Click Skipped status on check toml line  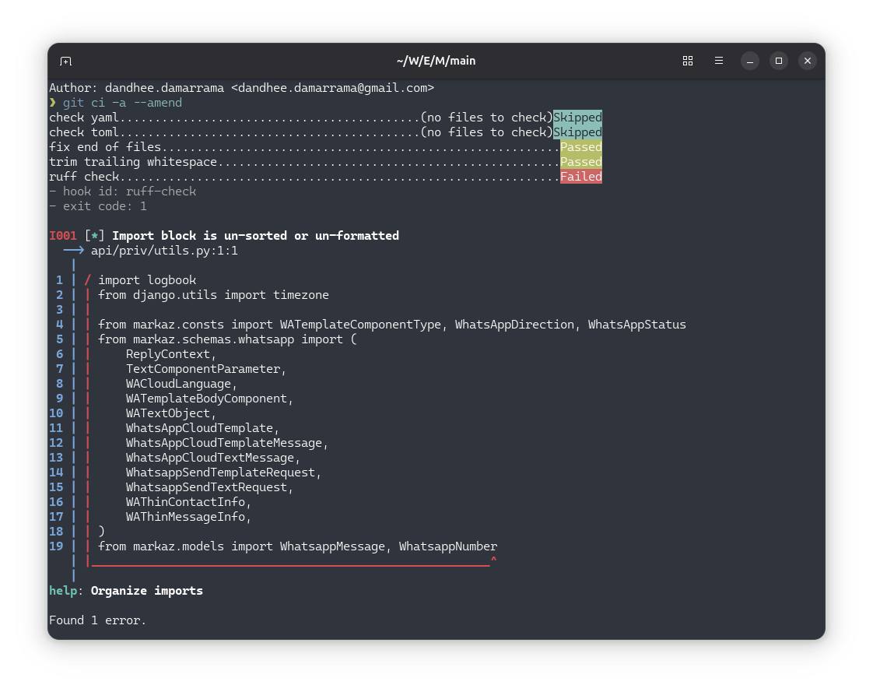[x=577, y=132]
